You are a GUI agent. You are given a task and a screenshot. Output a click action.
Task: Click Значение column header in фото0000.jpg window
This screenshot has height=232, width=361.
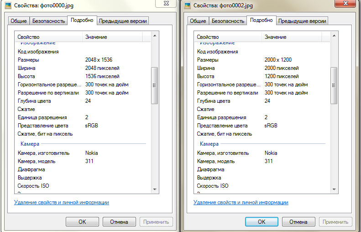tap(112, 37)
